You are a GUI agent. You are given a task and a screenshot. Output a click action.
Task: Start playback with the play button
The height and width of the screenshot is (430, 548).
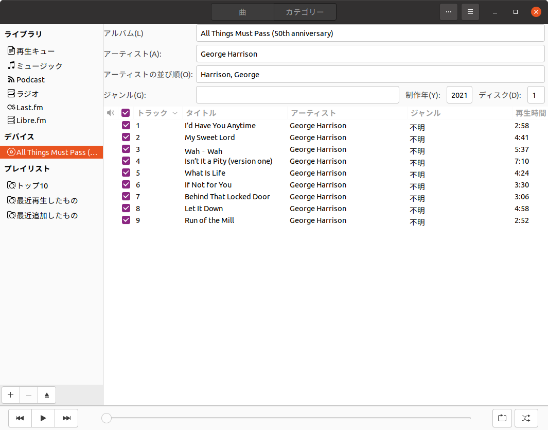[43, 418]
